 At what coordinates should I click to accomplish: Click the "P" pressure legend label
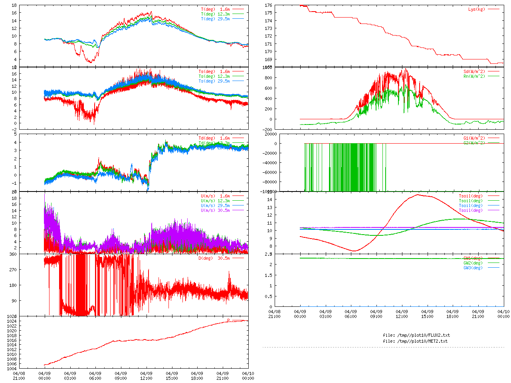pos(228,320)
